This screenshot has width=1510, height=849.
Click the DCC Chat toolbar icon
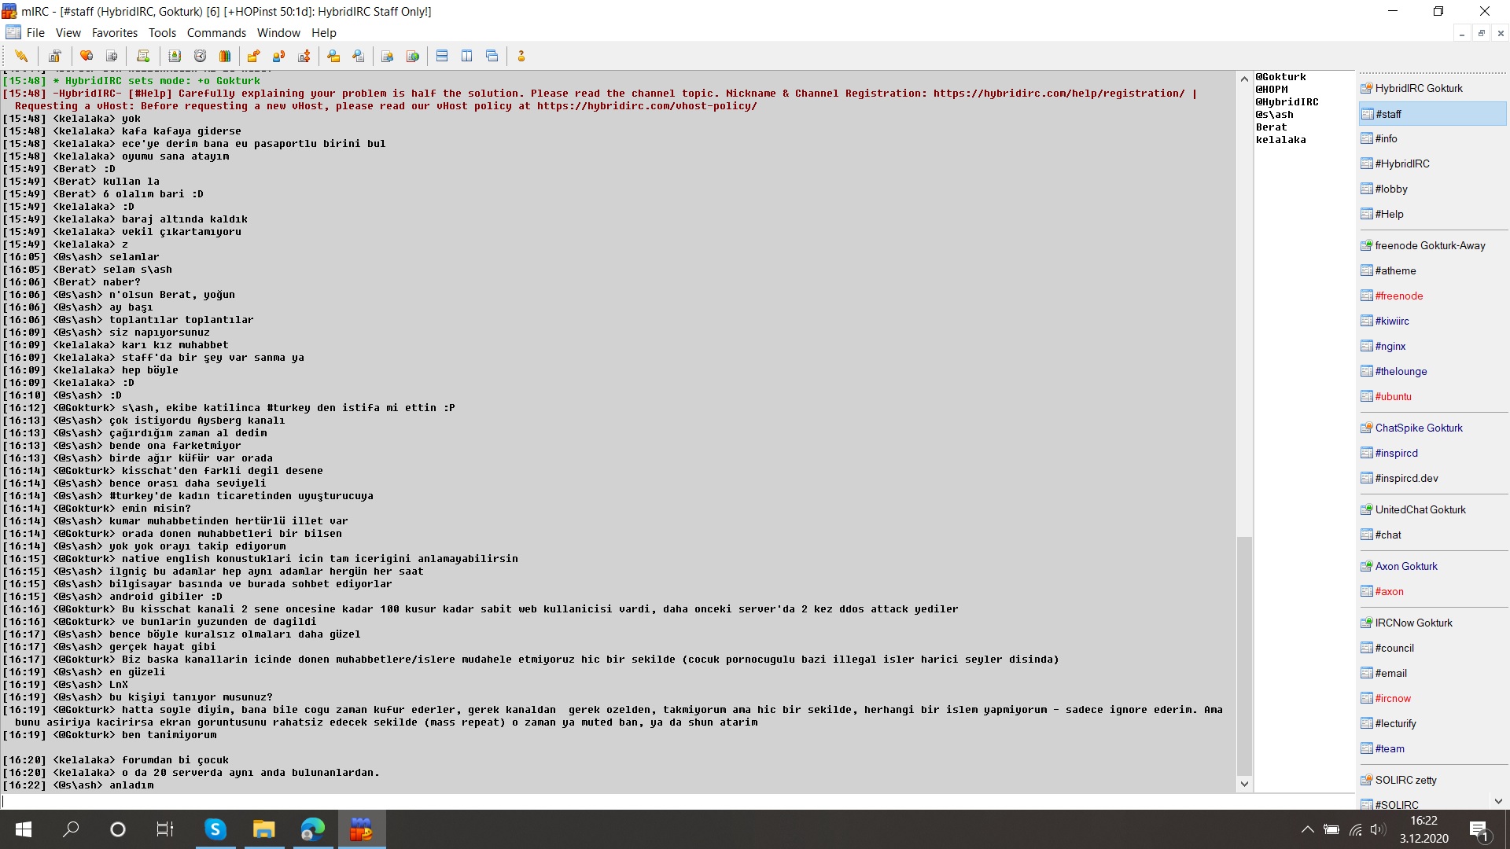[278, 56]
